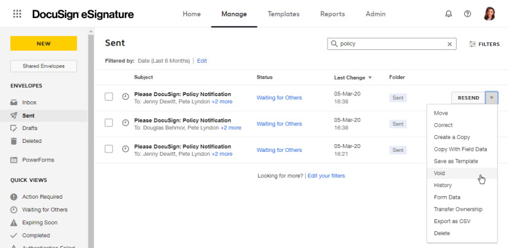The width and height of the screenshot is (508, 248).
Task: Choose Transfer Ownership
Action: point(462,209)
